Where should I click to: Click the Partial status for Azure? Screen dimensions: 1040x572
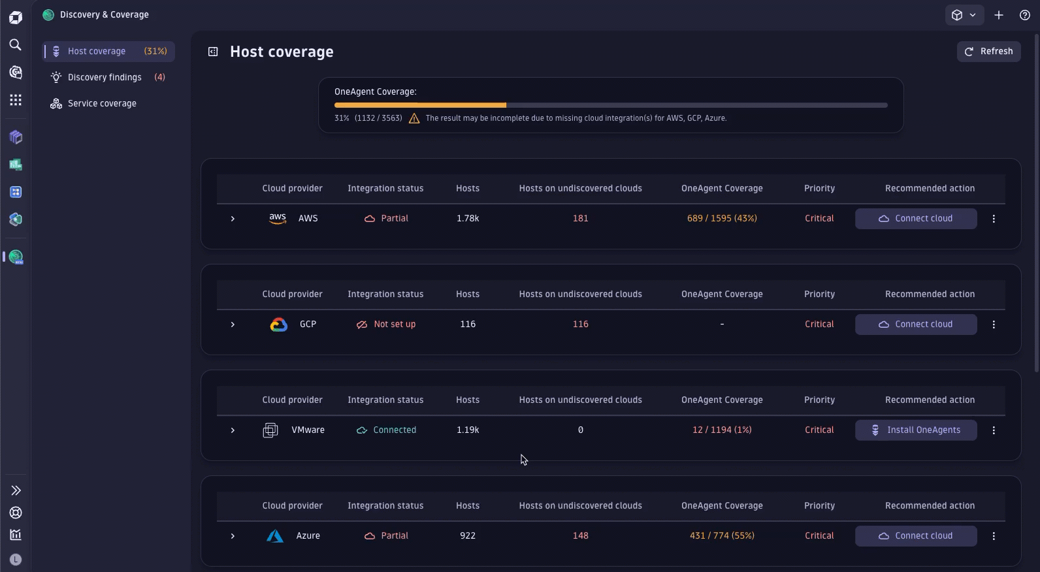click(x=386, y=536)
